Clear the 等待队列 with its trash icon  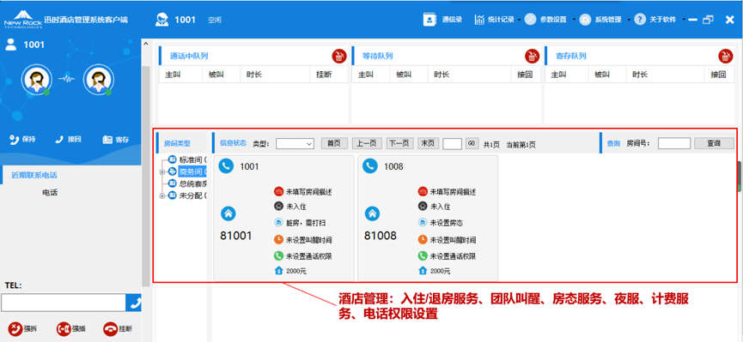pyautogui.click(x=533, y=56)
